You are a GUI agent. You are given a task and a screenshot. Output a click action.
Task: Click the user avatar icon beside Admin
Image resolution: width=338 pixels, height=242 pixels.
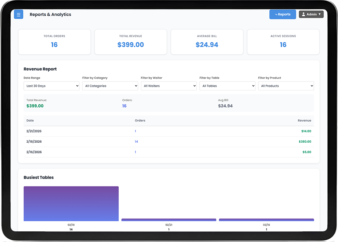click(304, 14)
